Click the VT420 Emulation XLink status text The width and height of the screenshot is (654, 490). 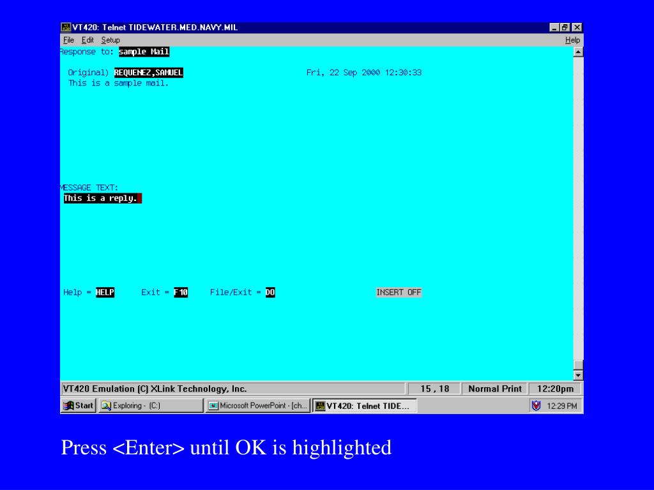(155, 389)
